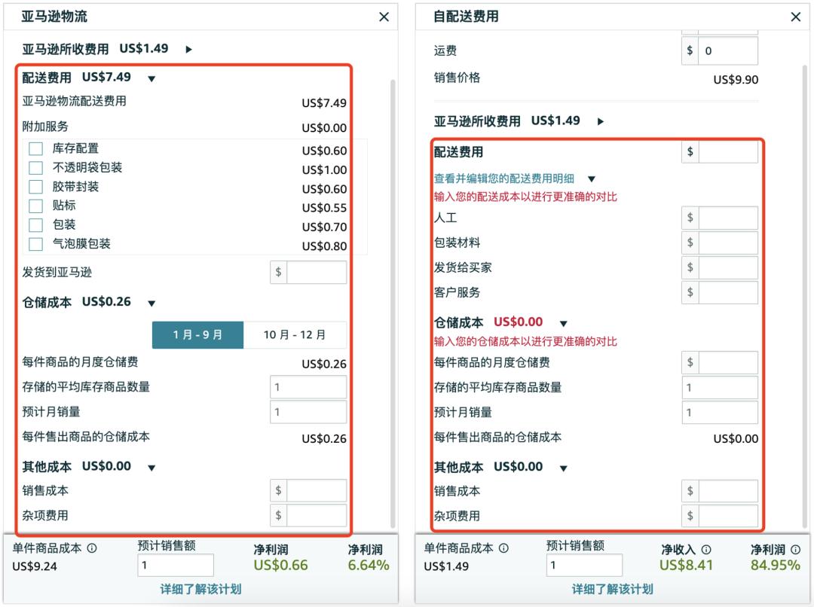Click the 包装材料 cost input field
The image size is (814, 607).
pos(728,242)
